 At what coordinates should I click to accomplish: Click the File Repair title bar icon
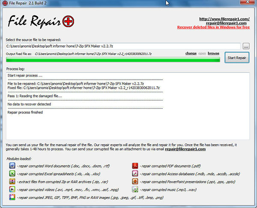[x=5, y=3]
